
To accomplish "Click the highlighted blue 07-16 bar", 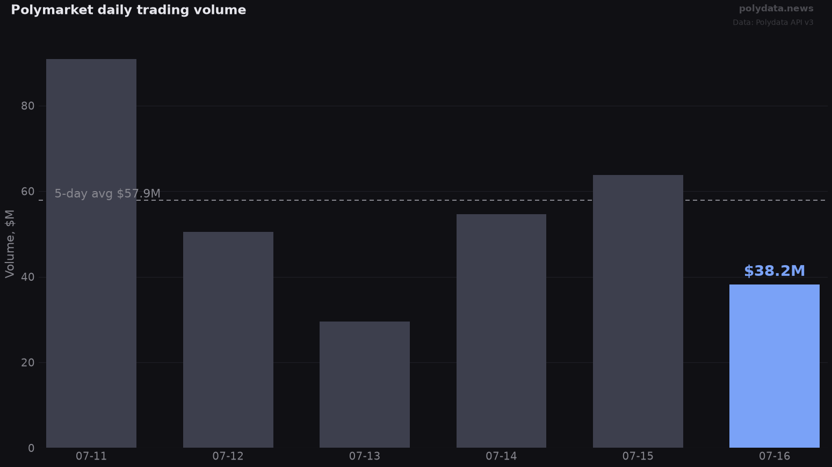I will [x=775, y=366].
